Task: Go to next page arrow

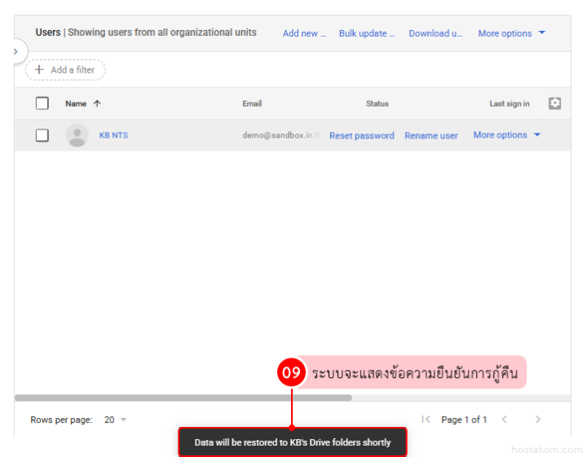Action: coord(538,420)
